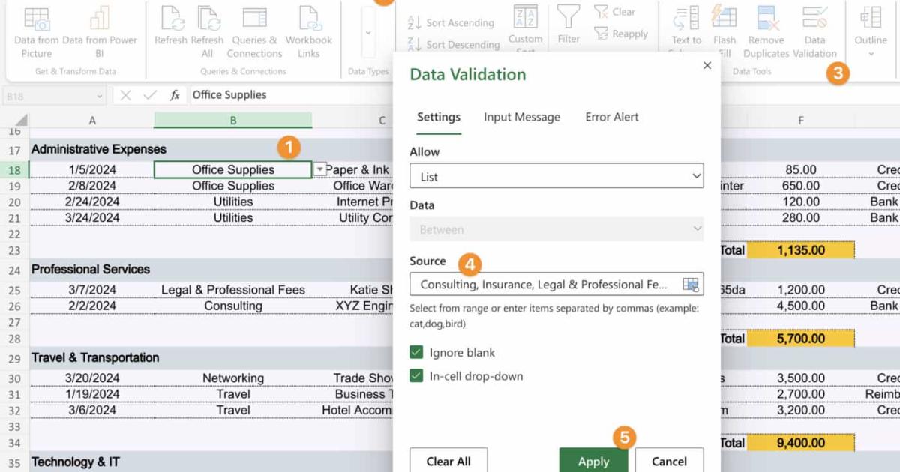Uncheck the Ignore blank option
Screen dimensions: 900x472
[x=417, y=352]
